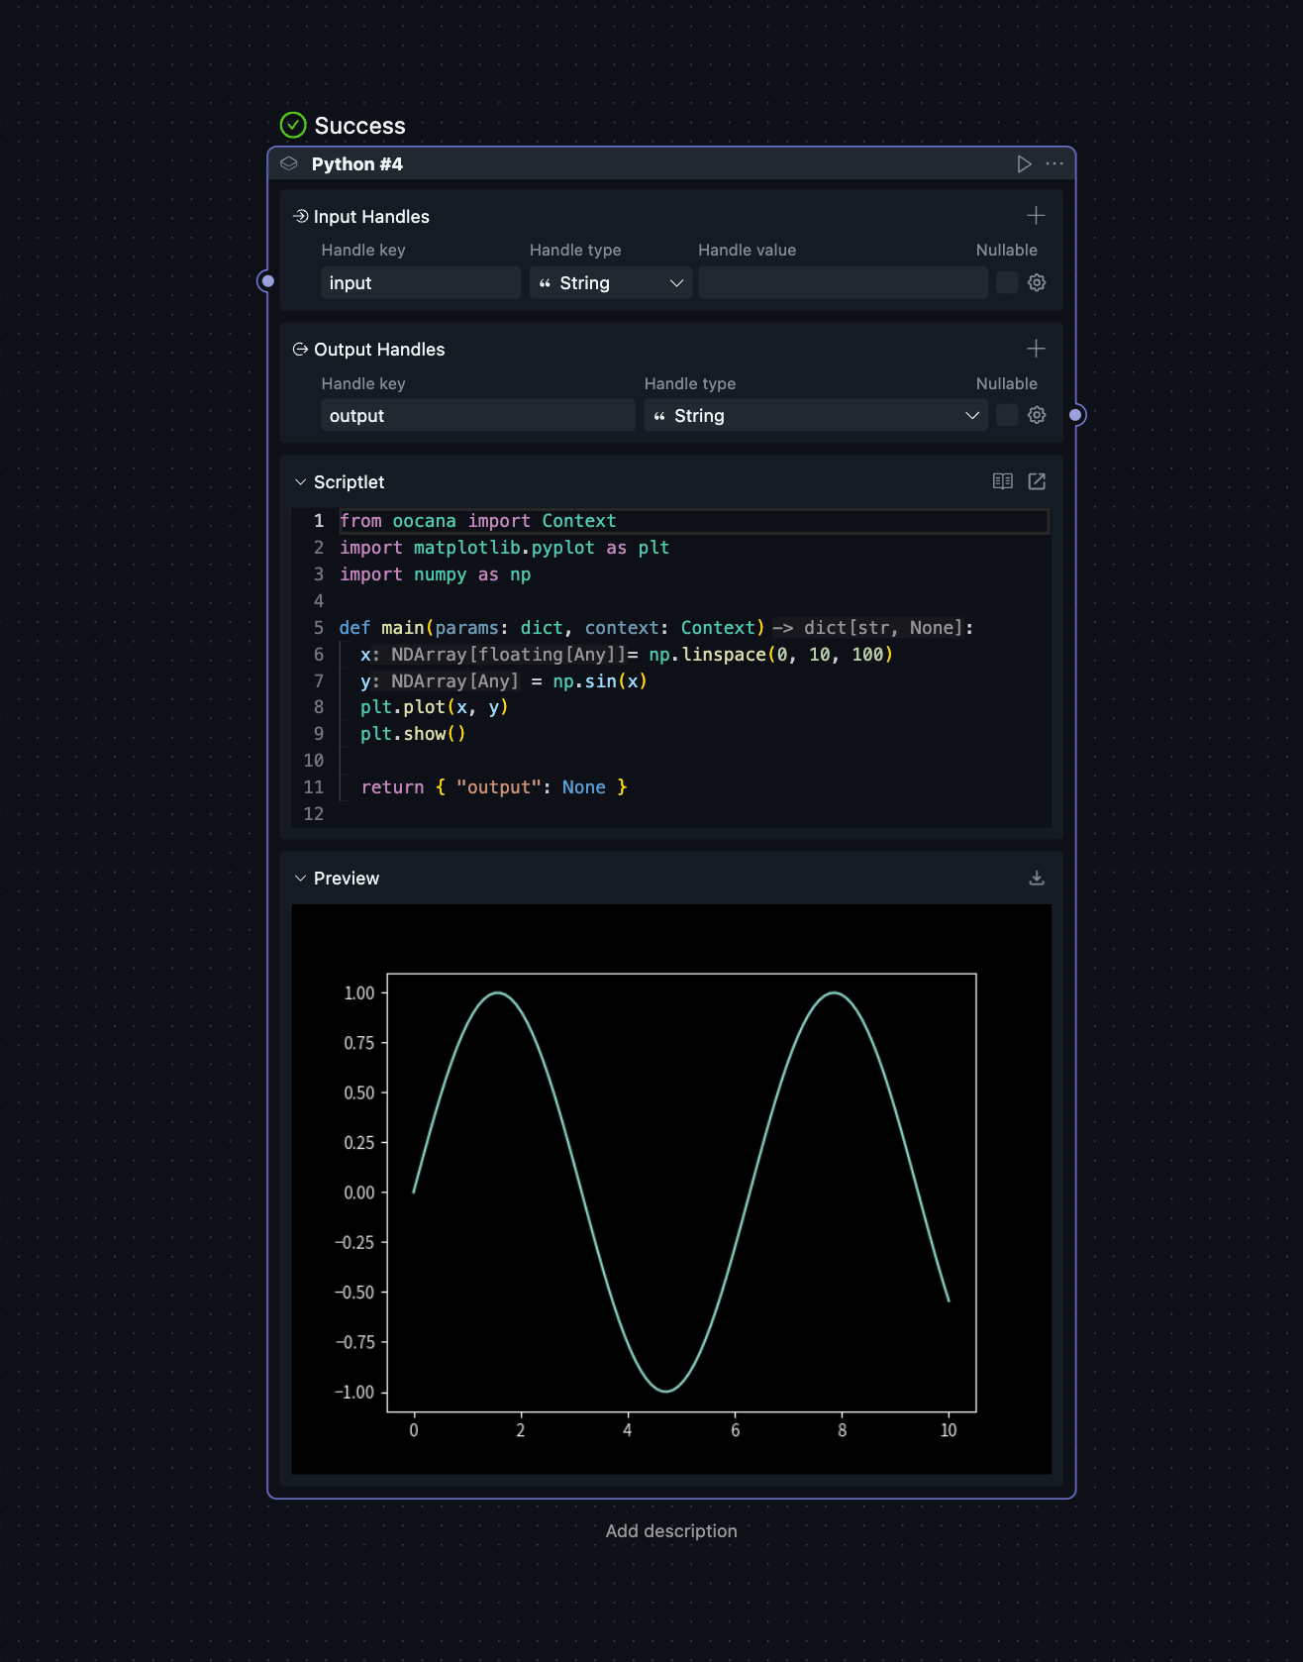Click the layers icon beside Python #4
This screenshot has height=1662, width=1303.
click(289, 164)
